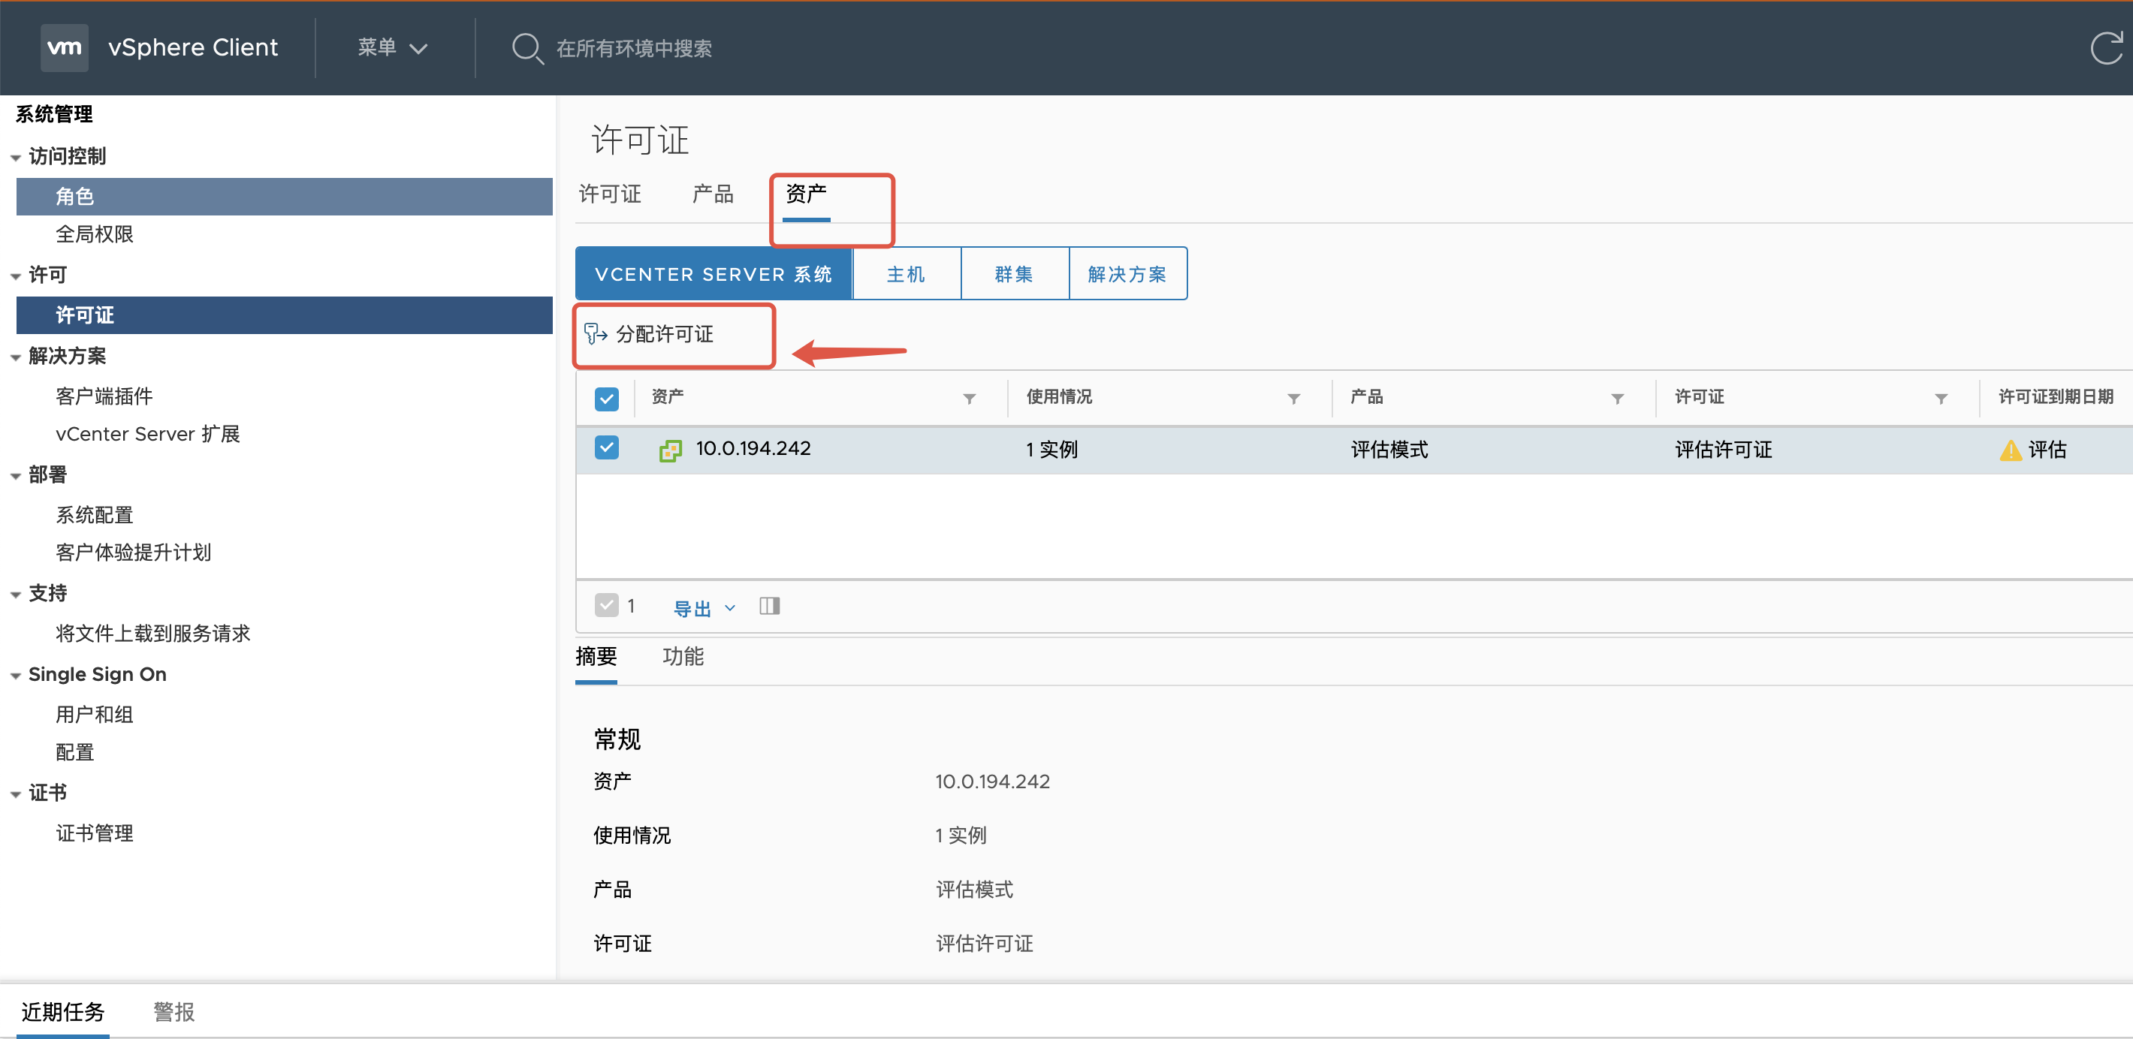This screenshot has height=1039, width=2133.
Task: Open the 菜单 dropdown menu
Action: (x=393, y=47)
